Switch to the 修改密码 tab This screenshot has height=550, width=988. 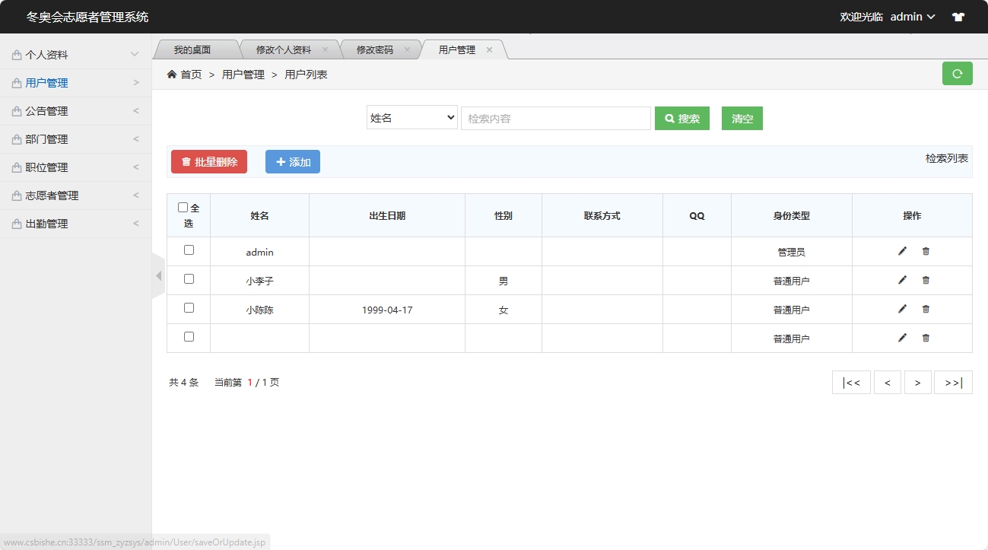tap(376, 49)
